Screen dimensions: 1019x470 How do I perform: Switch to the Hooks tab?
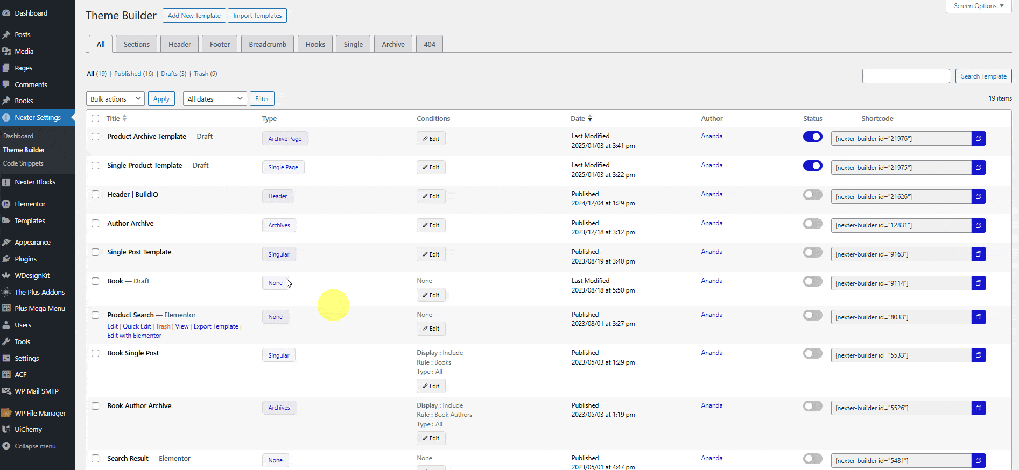(315, 44)
